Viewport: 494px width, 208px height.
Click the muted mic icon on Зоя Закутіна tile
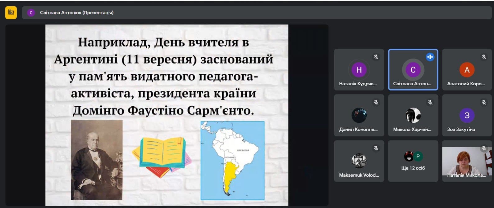(x=484, y=102)
